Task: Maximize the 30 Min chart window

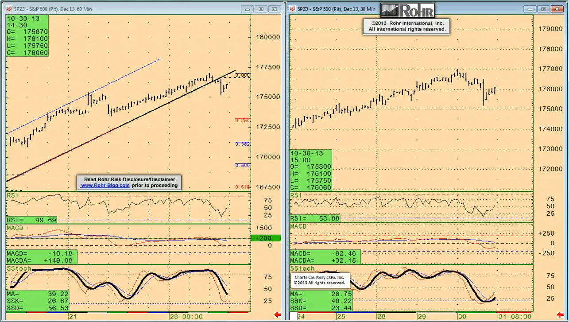Action: pyautogui.click(x=543, y=9)
